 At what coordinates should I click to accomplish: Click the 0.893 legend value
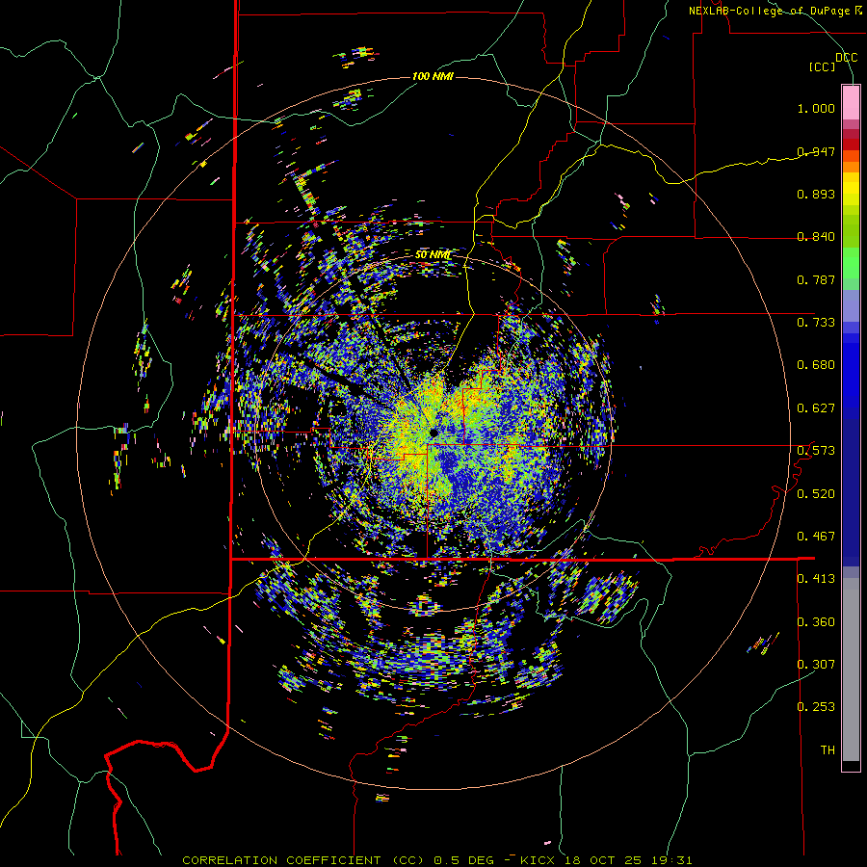[816, 194]
